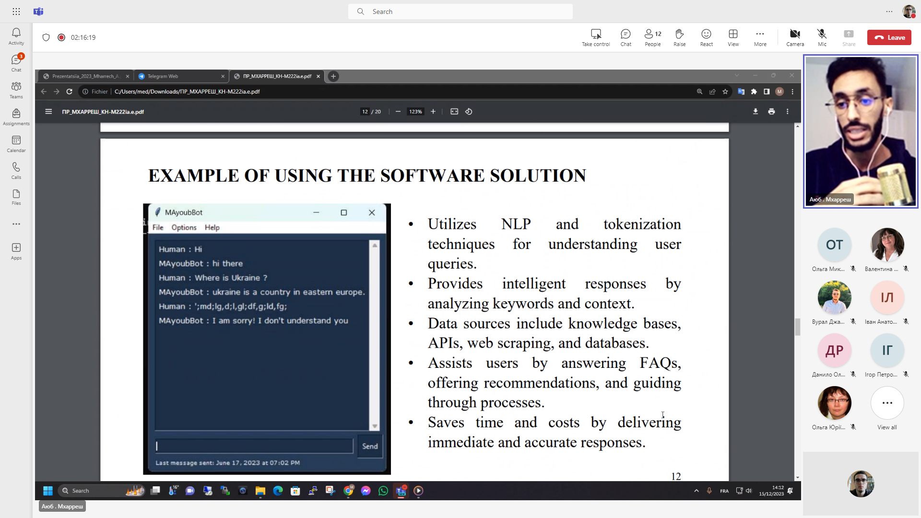Open the React emoji menu
921x518 pixels.
tap(706, 37)
